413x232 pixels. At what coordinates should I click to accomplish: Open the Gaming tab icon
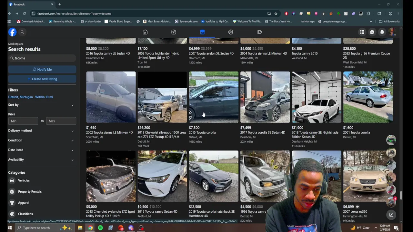pos(259,32)
